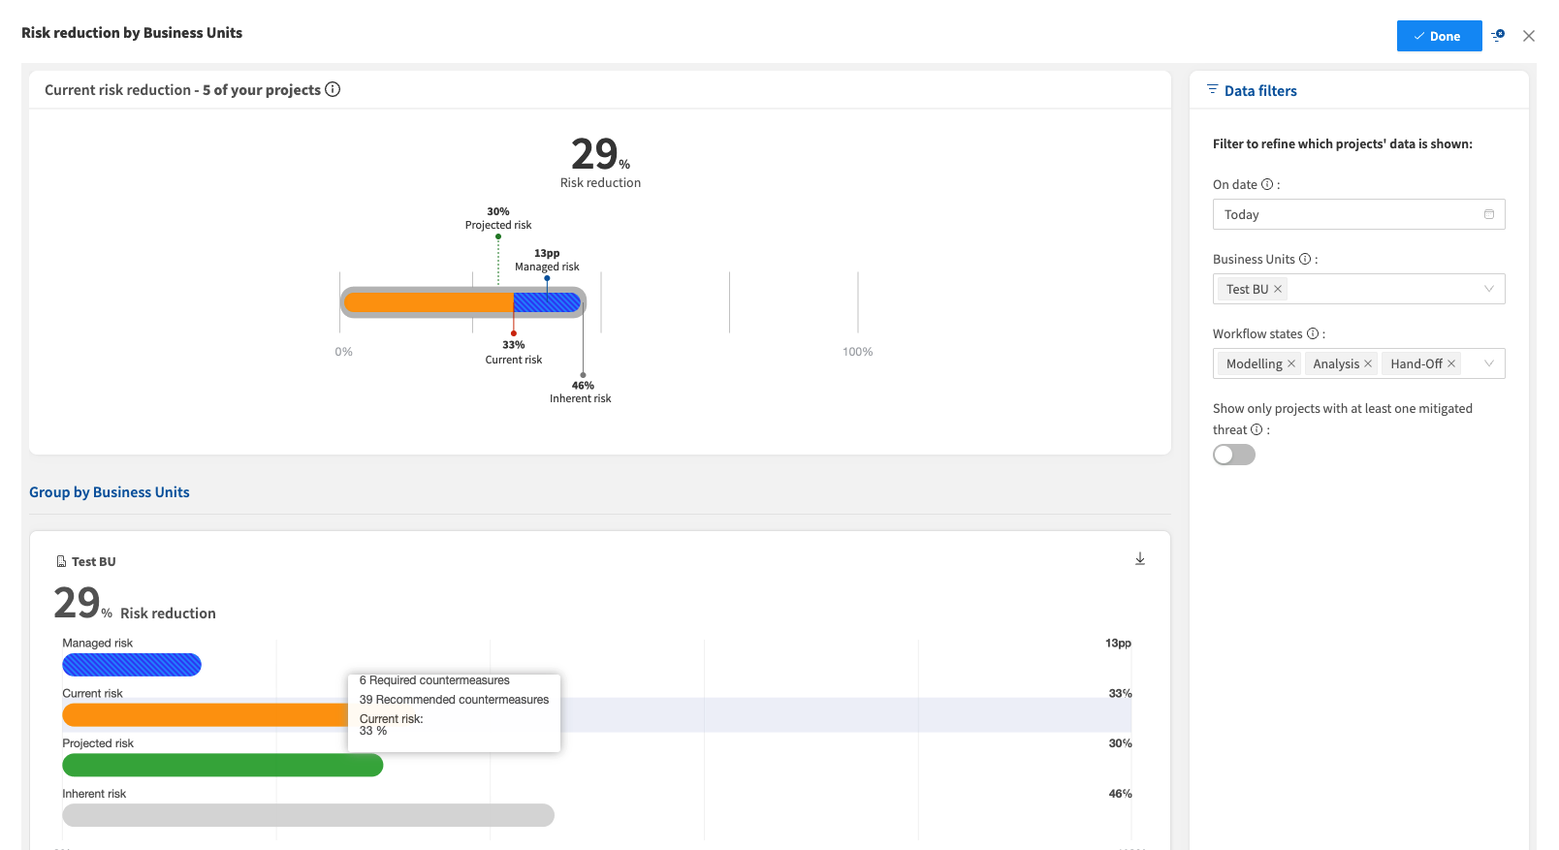Click the Group by Business Units heading
Image resolution: width=1559 pixels, height=850 pixels.
point(110,492)
